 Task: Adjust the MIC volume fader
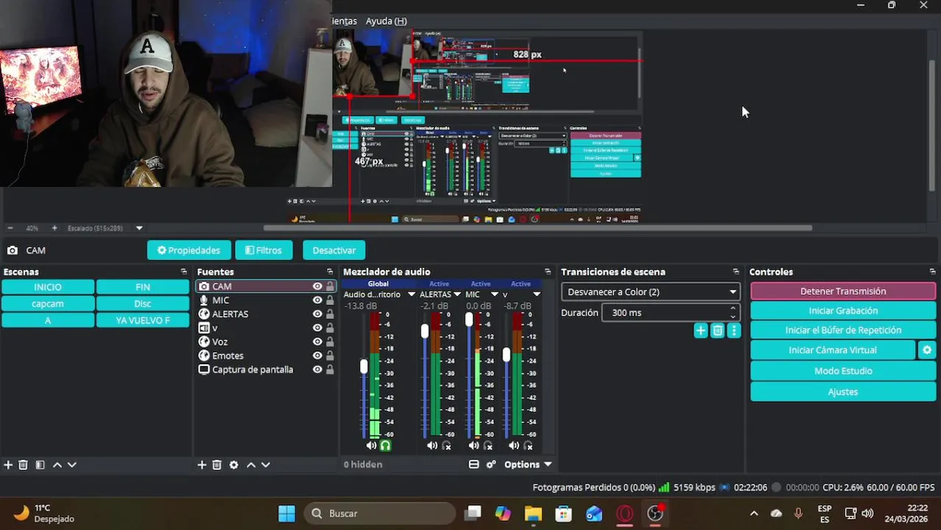point(469,319)
